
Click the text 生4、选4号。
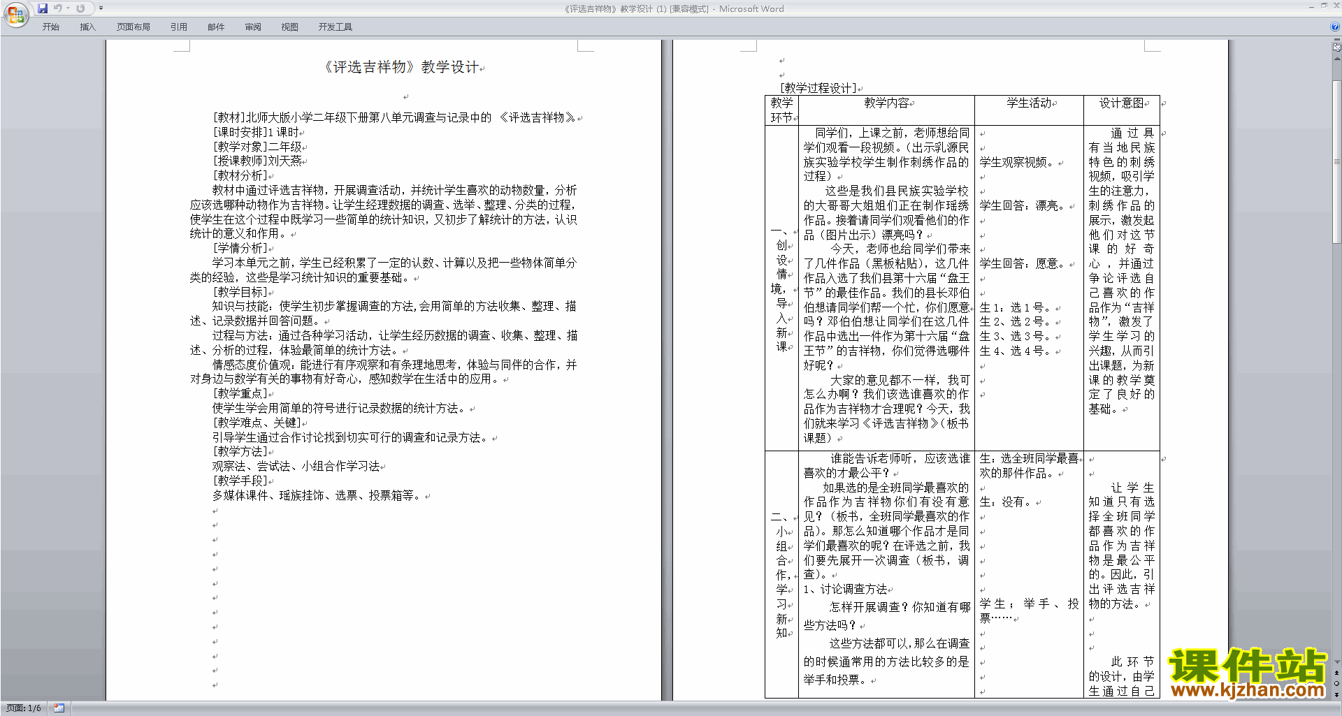(1017, 351)
